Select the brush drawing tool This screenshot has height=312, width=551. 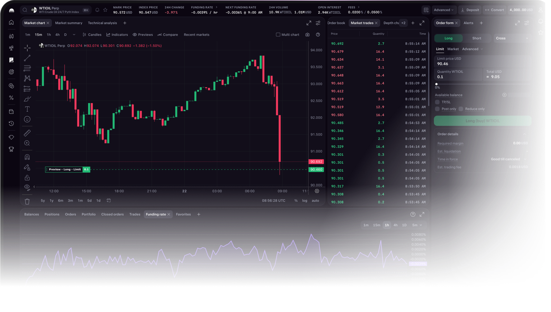[x=27, y=99]
